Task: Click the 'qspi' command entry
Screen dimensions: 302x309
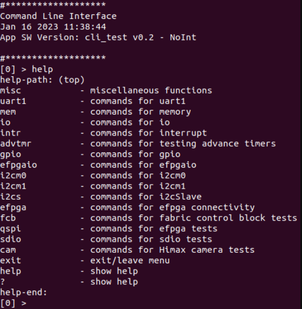Action: (11, 229)
